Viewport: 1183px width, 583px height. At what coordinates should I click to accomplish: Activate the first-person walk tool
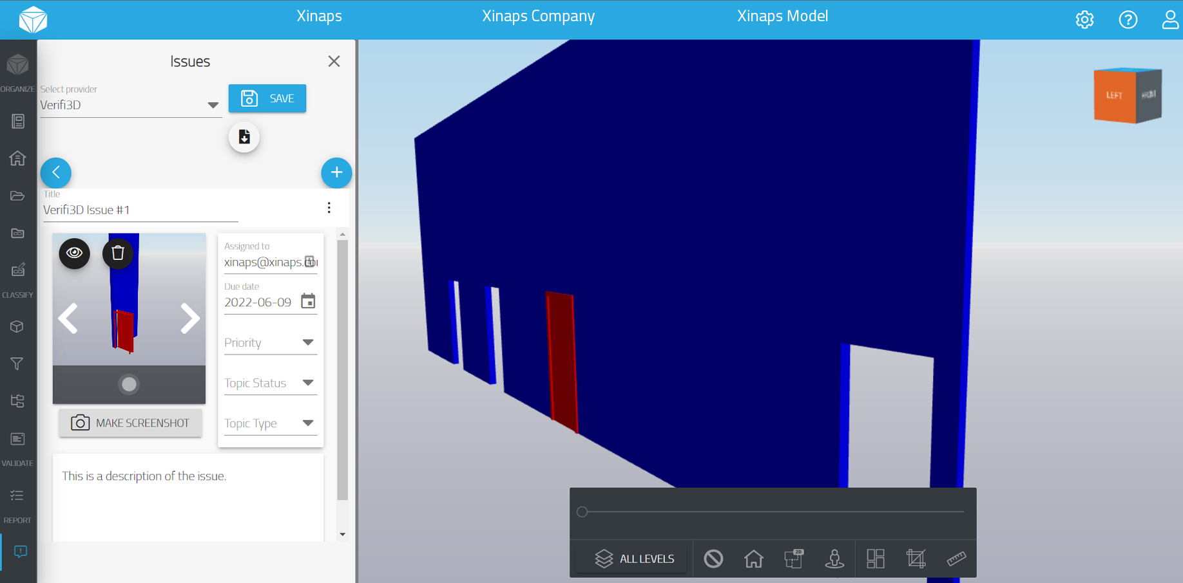point(834,559)
